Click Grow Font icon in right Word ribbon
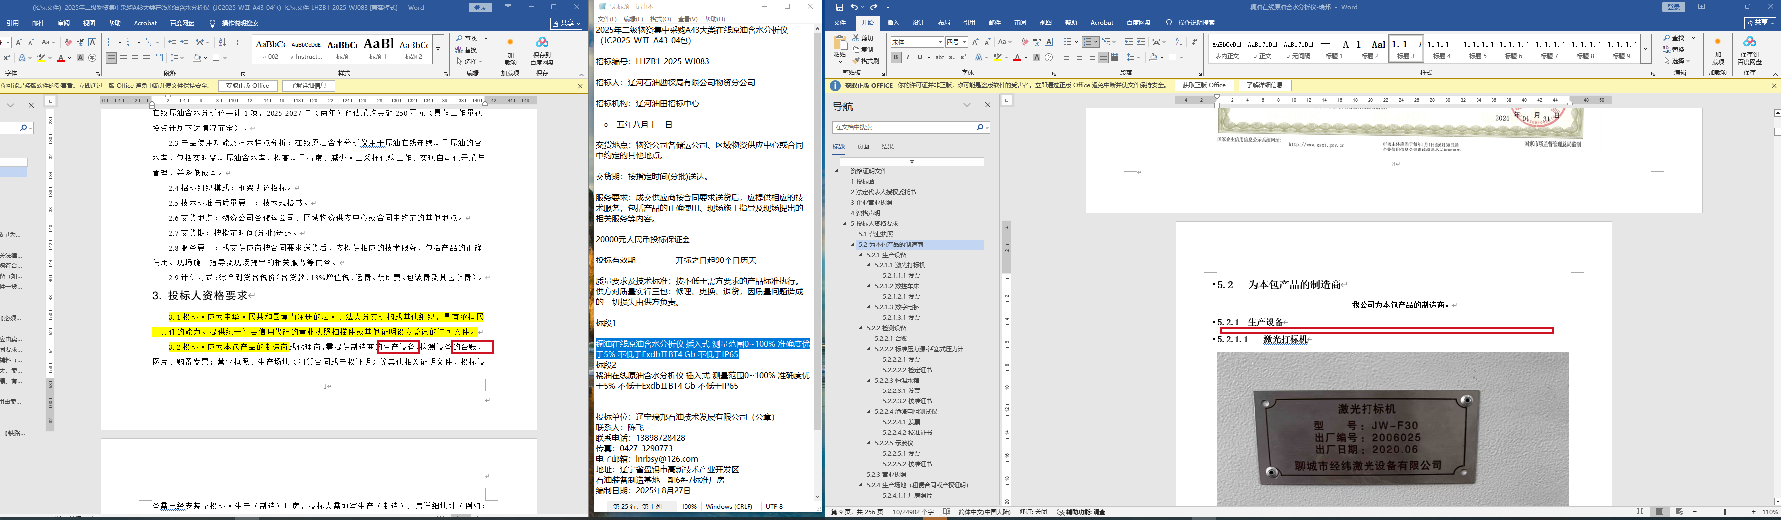This screenshot has width=1781, height=520. [x=975, y=42]
